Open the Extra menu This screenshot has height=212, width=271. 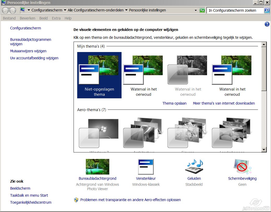[x=56, y=18]
